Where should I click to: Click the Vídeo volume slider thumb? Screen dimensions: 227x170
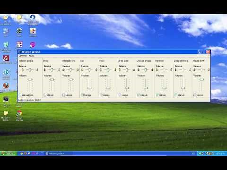108,88
